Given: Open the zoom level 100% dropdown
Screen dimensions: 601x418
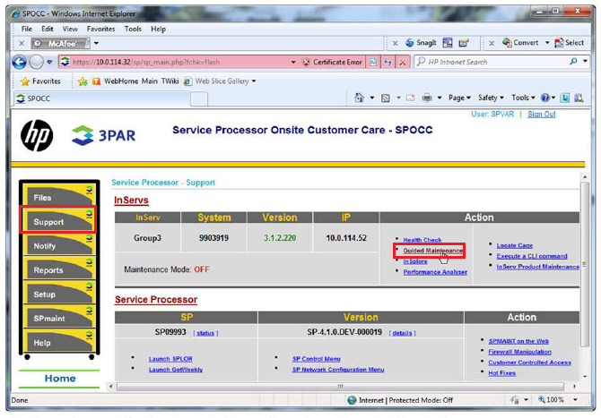Looking at the screenshot, I should [x=560, y=400].
